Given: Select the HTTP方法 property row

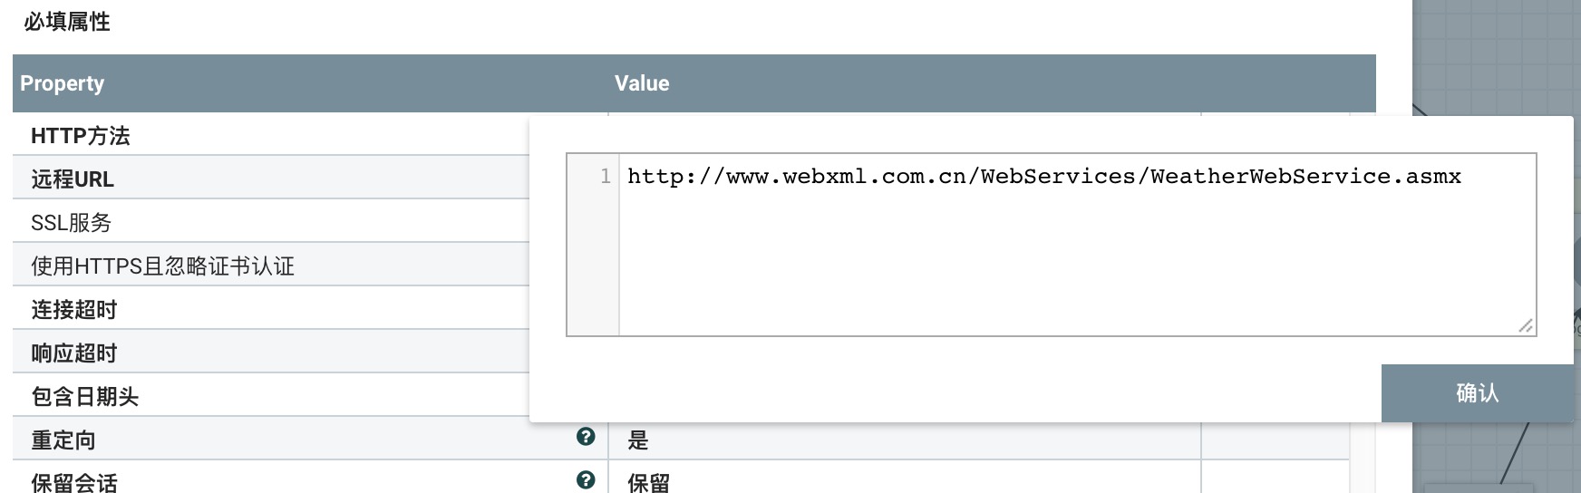Looking at the screenshot, I should click(x=81, y=136).
